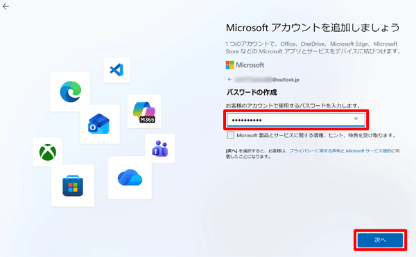Click the Microsoft アカウントを追加しましょう title
The height and width of the screenshot is (257, 416).
tap(313, 28)
